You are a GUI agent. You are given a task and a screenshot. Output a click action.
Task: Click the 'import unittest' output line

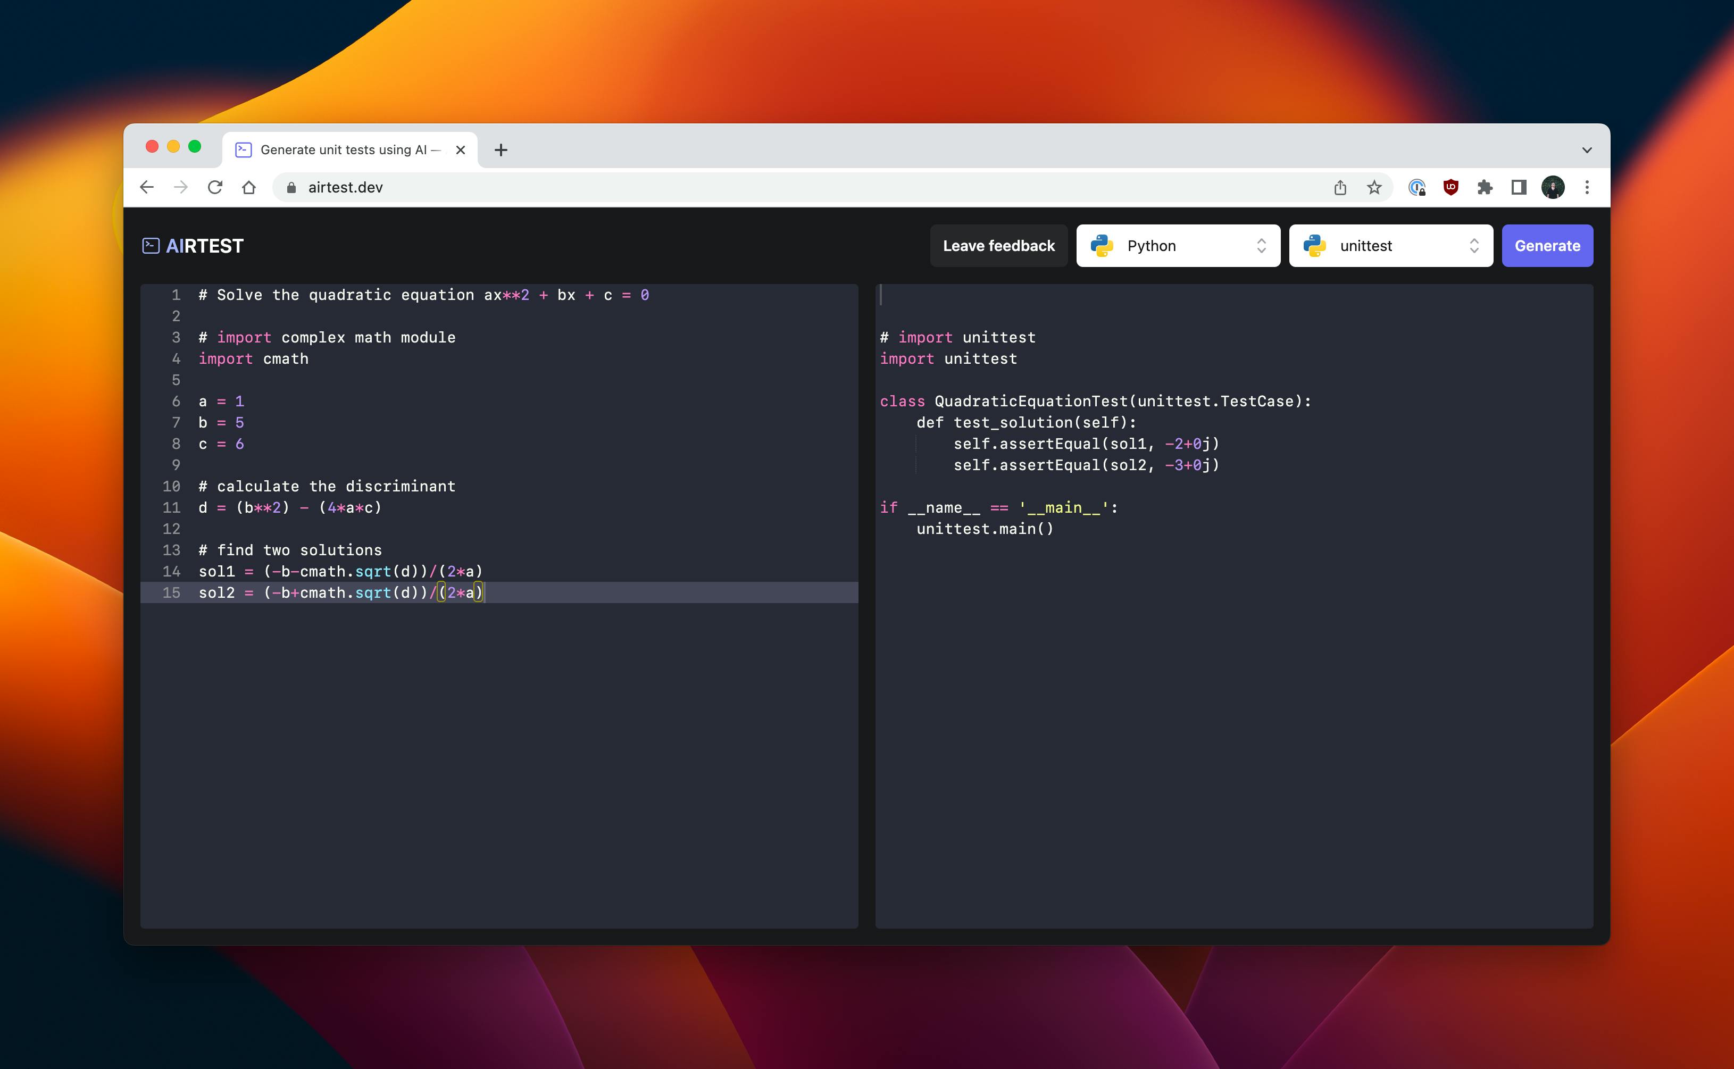(948, 359)
